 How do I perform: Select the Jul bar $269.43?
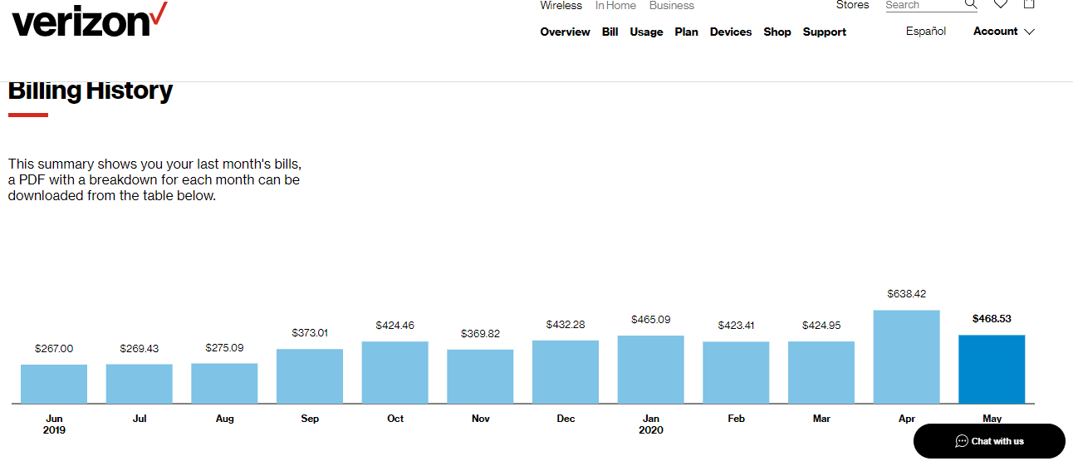(x=140, y=384)
